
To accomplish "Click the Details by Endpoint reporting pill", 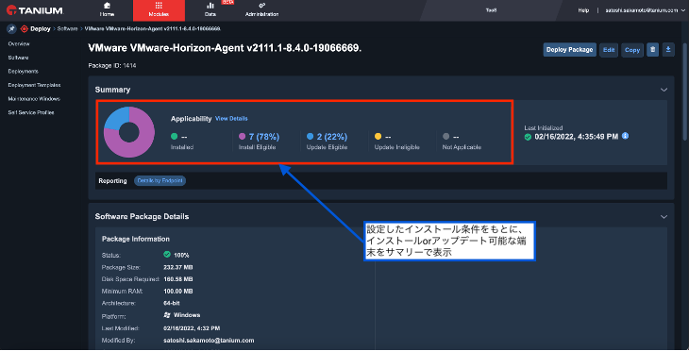I will pos(160,180).
